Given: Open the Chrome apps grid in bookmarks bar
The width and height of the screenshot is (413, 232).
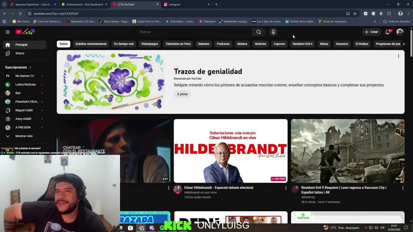Looking at the screenshot, I should (x=4, y=22).
